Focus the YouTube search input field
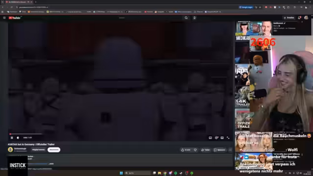 click(151, 18)
